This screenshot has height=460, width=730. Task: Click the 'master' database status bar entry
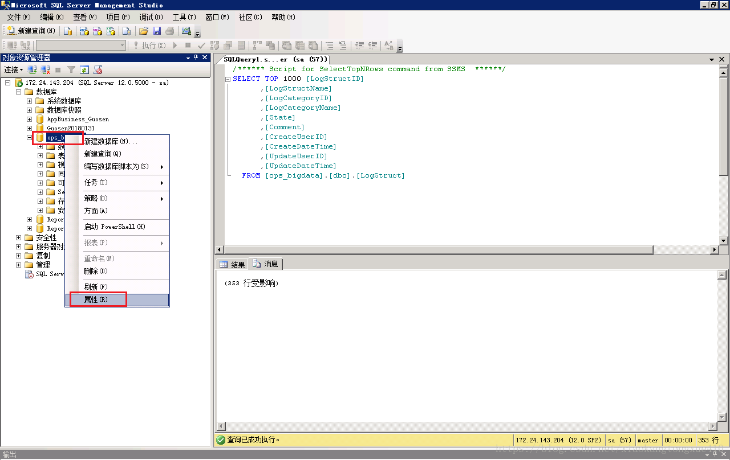coord(648,440)
